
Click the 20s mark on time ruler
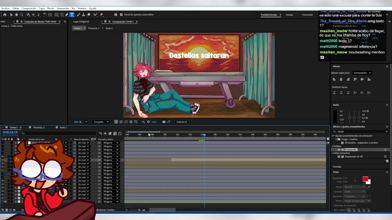(228, 134)
